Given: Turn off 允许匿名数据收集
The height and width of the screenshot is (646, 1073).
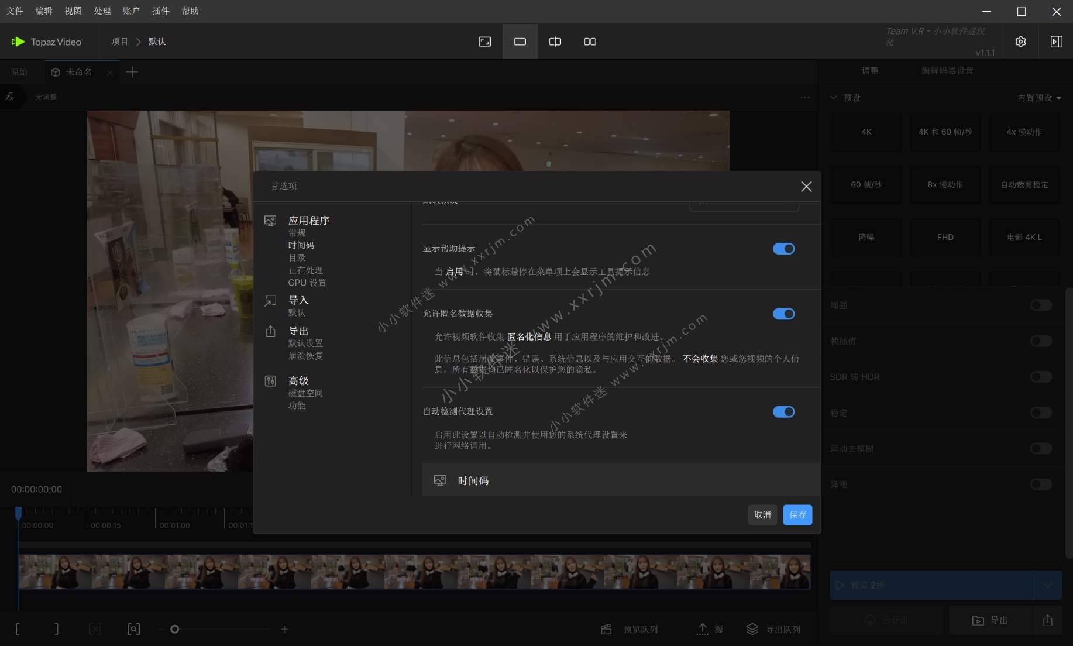Looking at the screenshot, I should tap(784, 314).
